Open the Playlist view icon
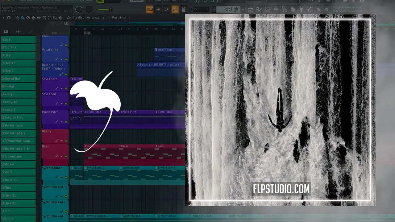The image size is (395, 222). click(251, 10)
